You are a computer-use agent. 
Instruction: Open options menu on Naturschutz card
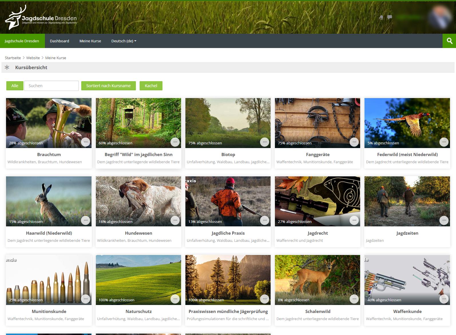pos(175,299)
